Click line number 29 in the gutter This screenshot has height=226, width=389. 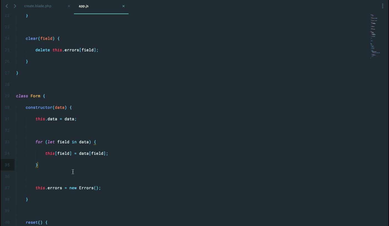pos(7,96)
